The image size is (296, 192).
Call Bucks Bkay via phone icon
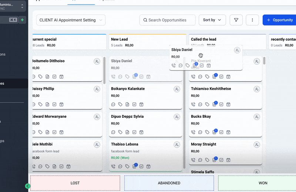(x=193, y=132)
